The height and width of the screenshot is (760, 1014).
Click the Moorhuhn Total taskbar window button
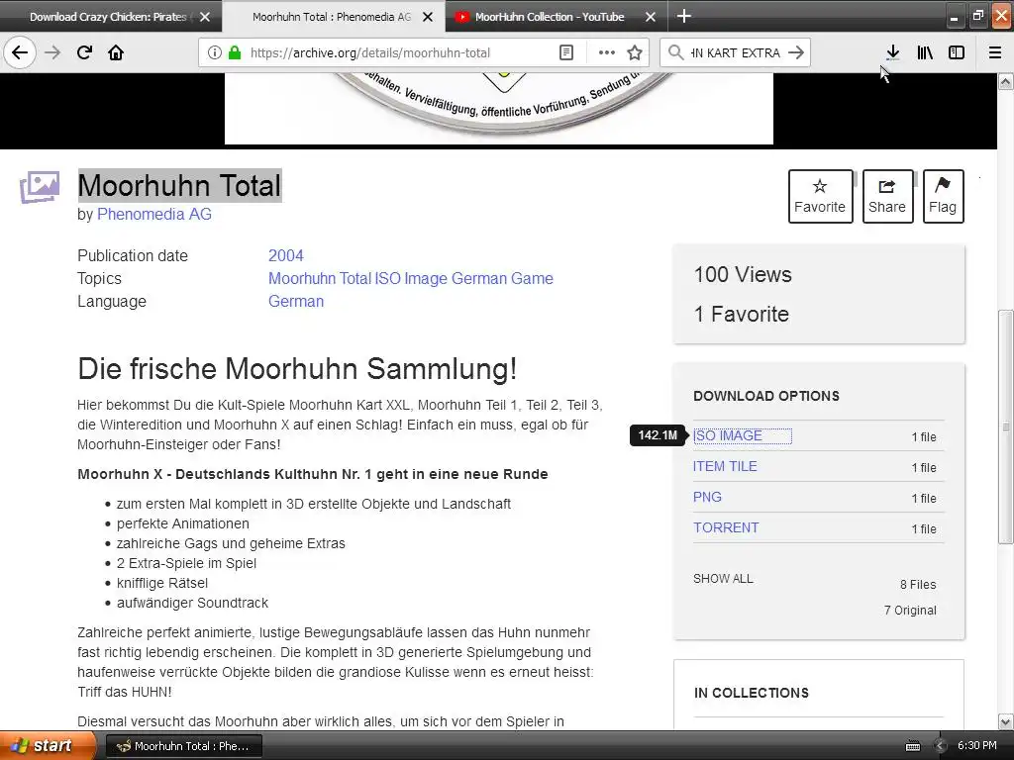click(x=183, y=746)
